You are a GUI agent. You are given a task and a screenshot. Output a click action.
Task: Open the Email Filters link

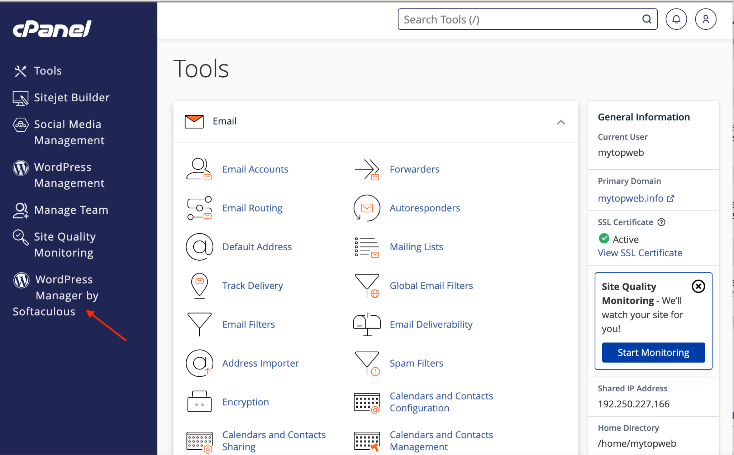coord(248,324)
